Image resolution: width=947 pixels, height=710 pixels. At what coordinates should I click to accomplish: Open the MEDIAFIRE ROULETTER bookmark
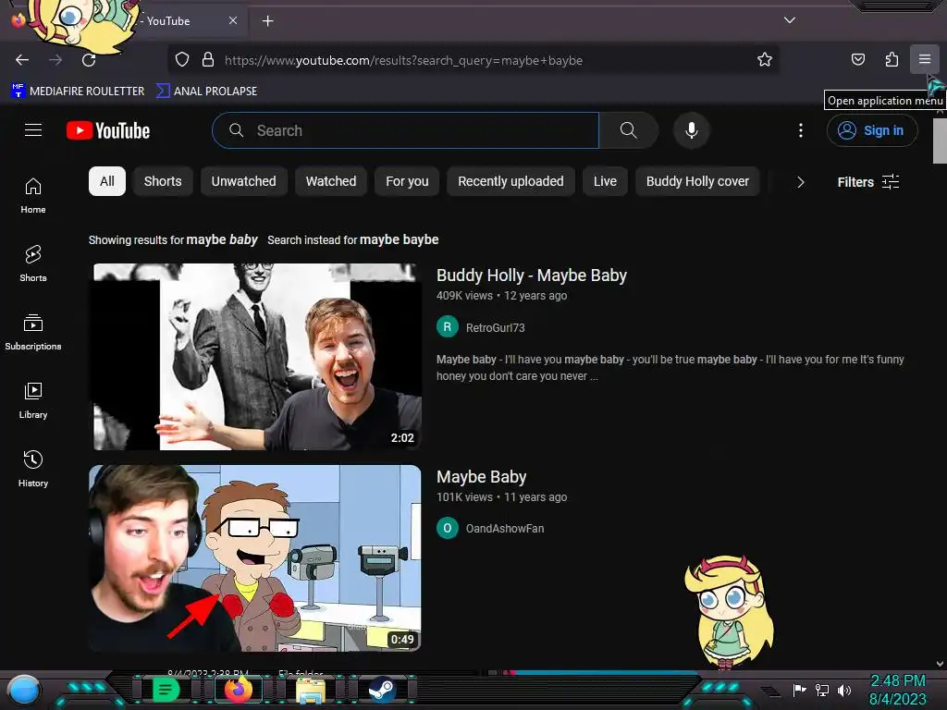click(x=79, y=92)
